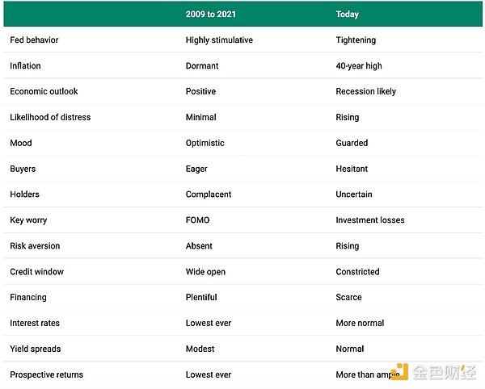Screen dimensions: 485x389
Task: Click the "Today" column header
Action: [x=348, y=14]
